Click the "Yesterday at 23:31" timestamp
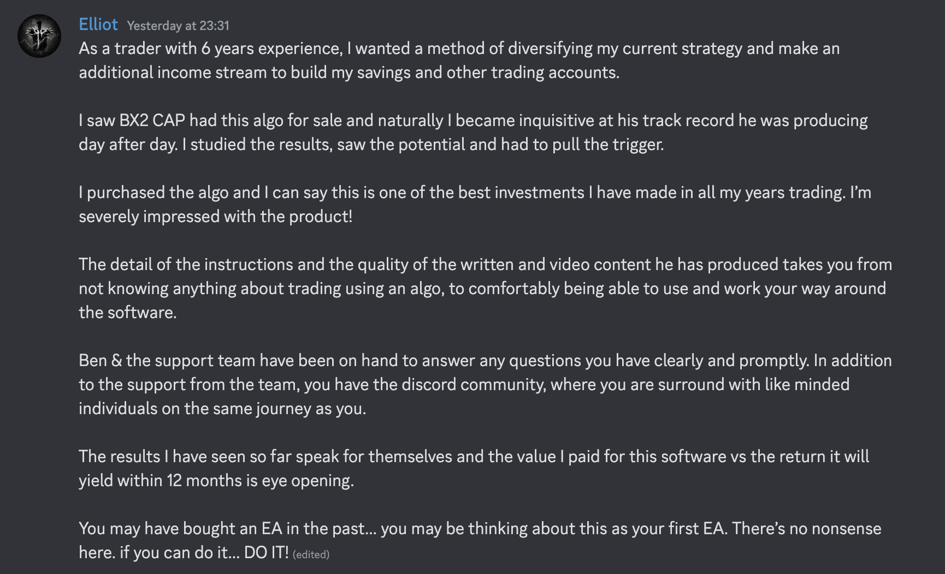945x574 pixels. click(178, 26)
